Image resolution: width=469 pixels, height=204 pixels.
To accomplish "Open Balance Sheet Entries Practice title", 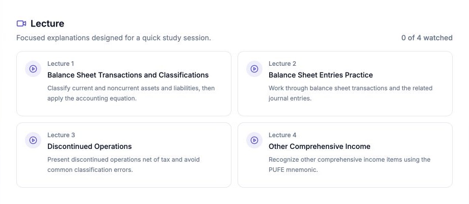I will click(321, 75).
